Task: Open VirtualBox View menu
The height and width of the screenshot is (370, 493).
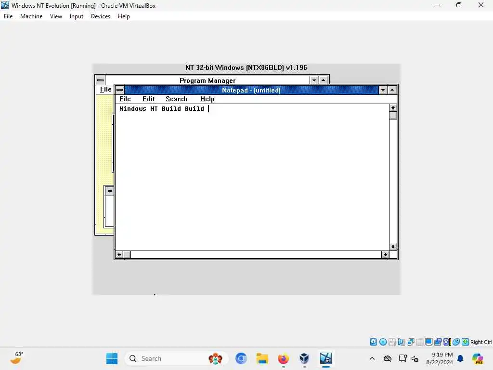Action: click(x=56, y=16)
